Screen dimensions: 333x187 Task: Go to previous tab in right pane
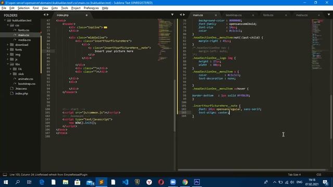tap(181, 15)
